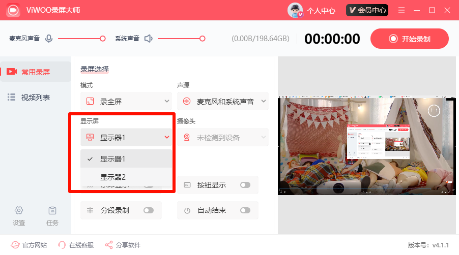Click the power icon beside 自动结束
Image resolution: width=459 pixels, height=255 pixels.
[187, 211]
